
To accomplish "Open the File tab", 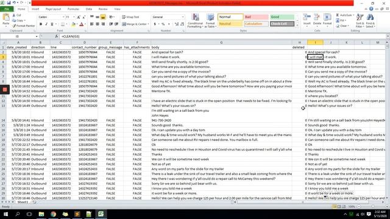I will 7,9.
